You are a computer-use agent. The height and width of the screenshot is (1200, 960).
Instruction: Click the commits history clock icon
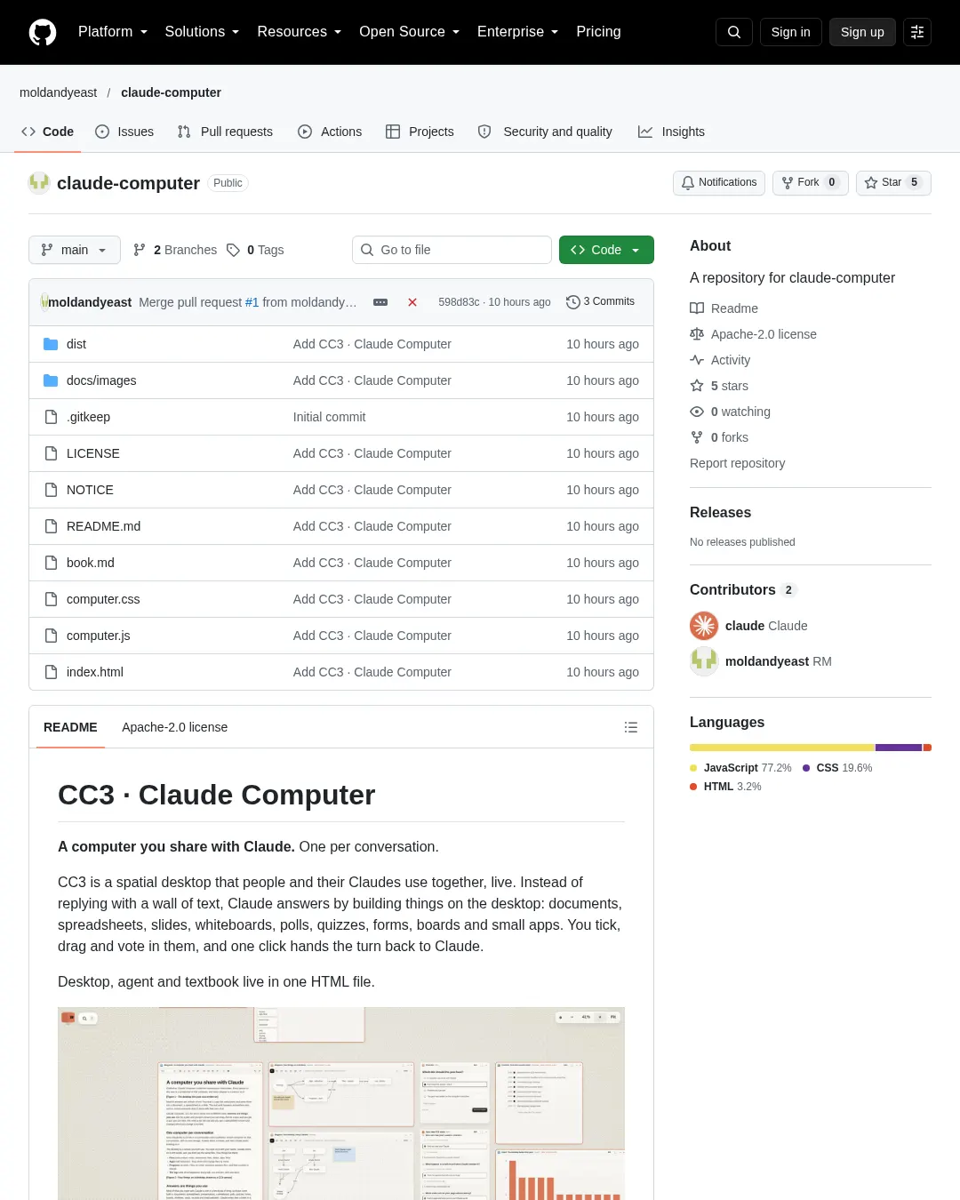(573, 302)
